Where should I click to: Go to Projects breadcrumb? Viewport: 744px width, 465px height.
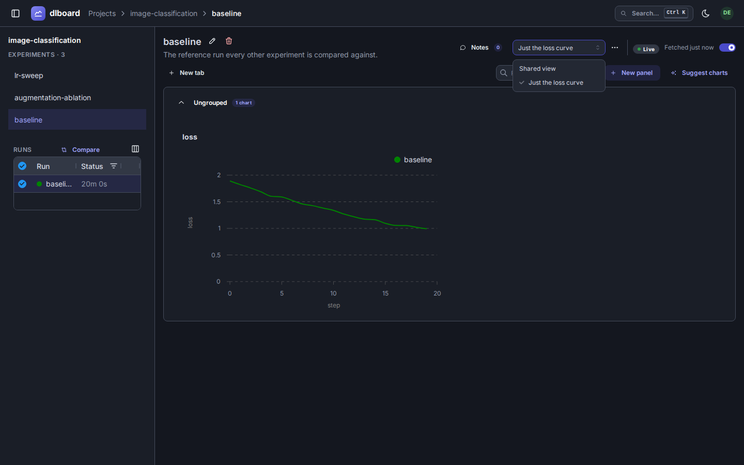coord(102,13)
